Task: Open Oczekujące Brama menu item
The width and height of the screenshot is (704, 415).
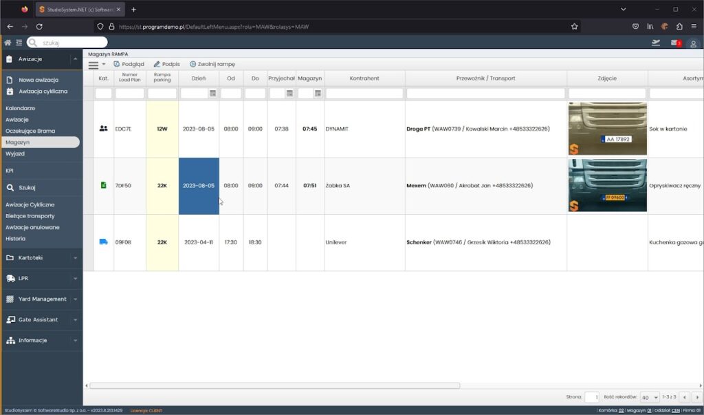Action: 30,131
